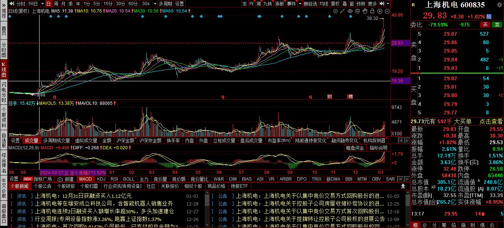
Task: Toggle the eye visibility icon above chart
Action: tap(350, 11)
